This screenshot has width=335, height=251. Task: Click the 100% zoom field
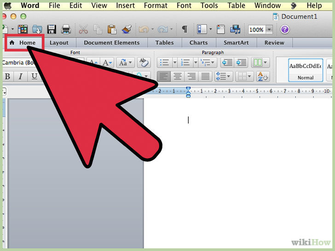pyautogui.click(x=257, y=29)
